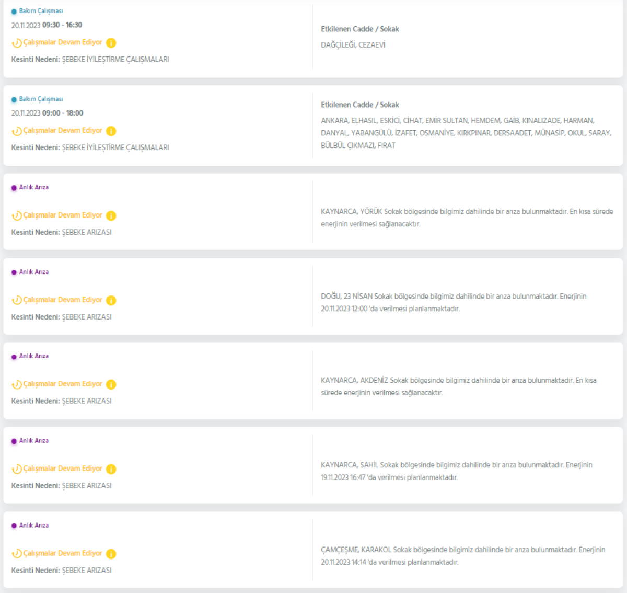This screenshot has height=593, width=627.
Task: Click 'Anlık Arıza' label in the DOĞU, 23 NİSAN card
Action: pyautogui.click(x=34, y=272)
